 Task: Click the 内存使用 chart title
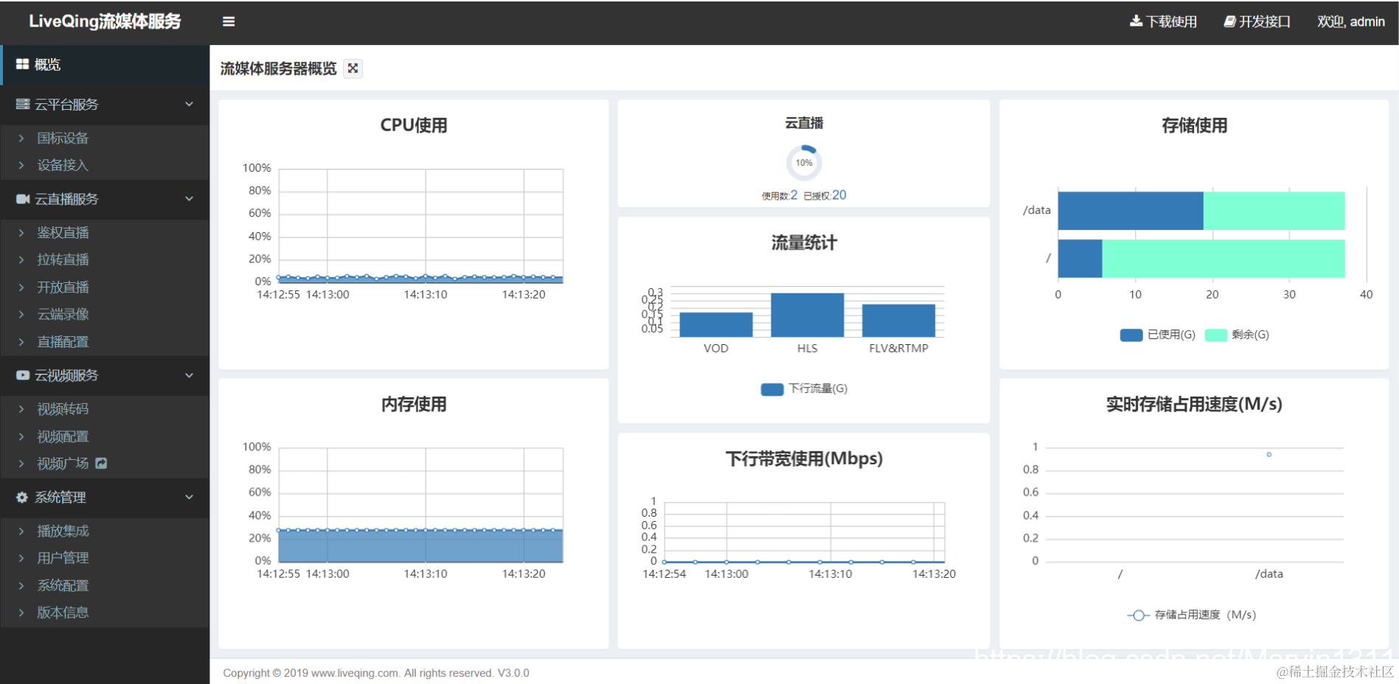point(414,405)
